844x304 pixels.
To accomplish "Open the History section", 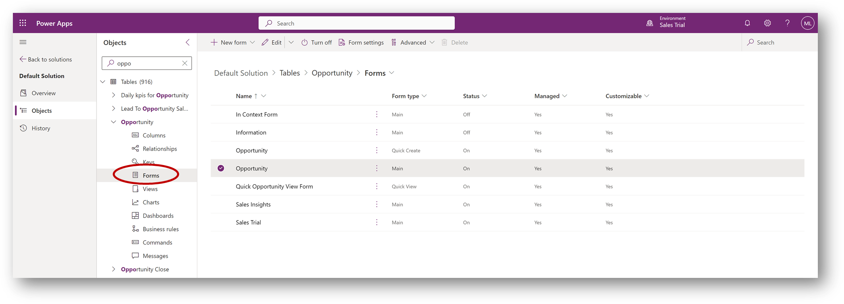I will pos(41,128).
